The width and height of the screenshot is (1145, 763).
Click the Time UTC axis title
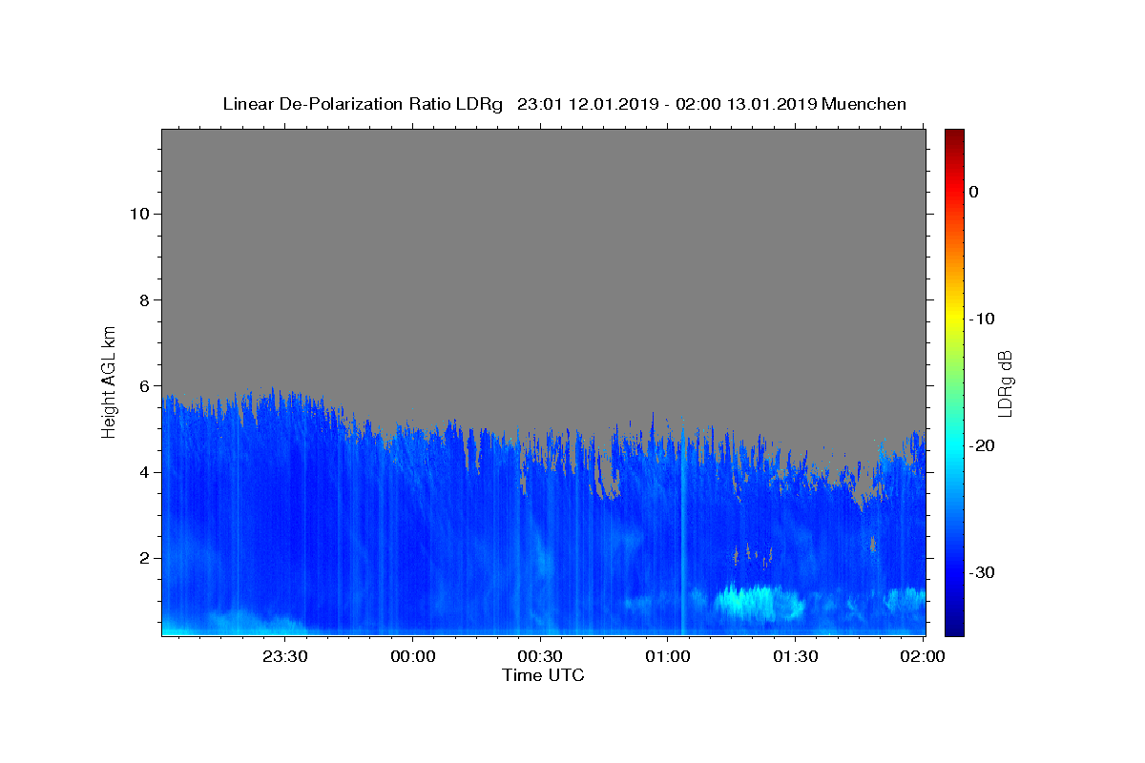point(543,675)
